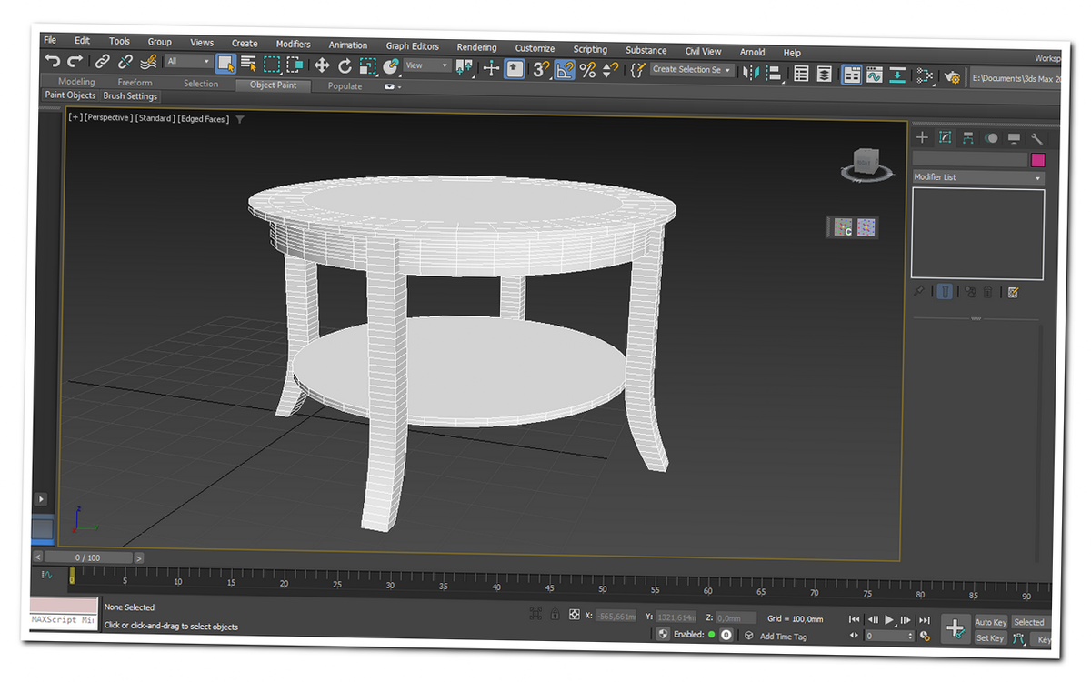Play the animation
Image resolution: width=1091 pixels, height=682 pixels.
point(888,620)
